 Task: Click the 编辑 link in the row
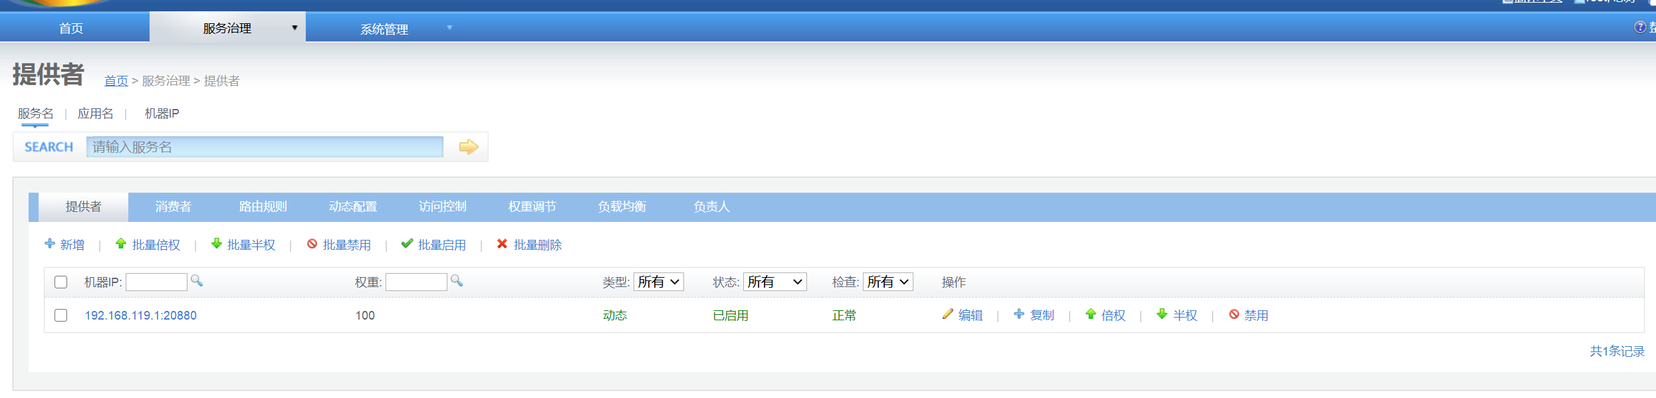tap(971, 316)
